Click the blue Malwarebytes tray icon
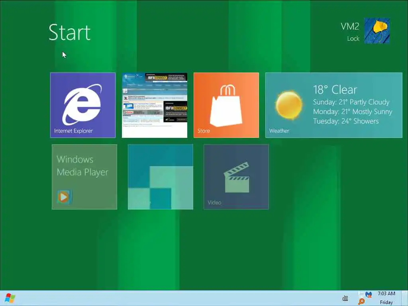 coord(369,295)
